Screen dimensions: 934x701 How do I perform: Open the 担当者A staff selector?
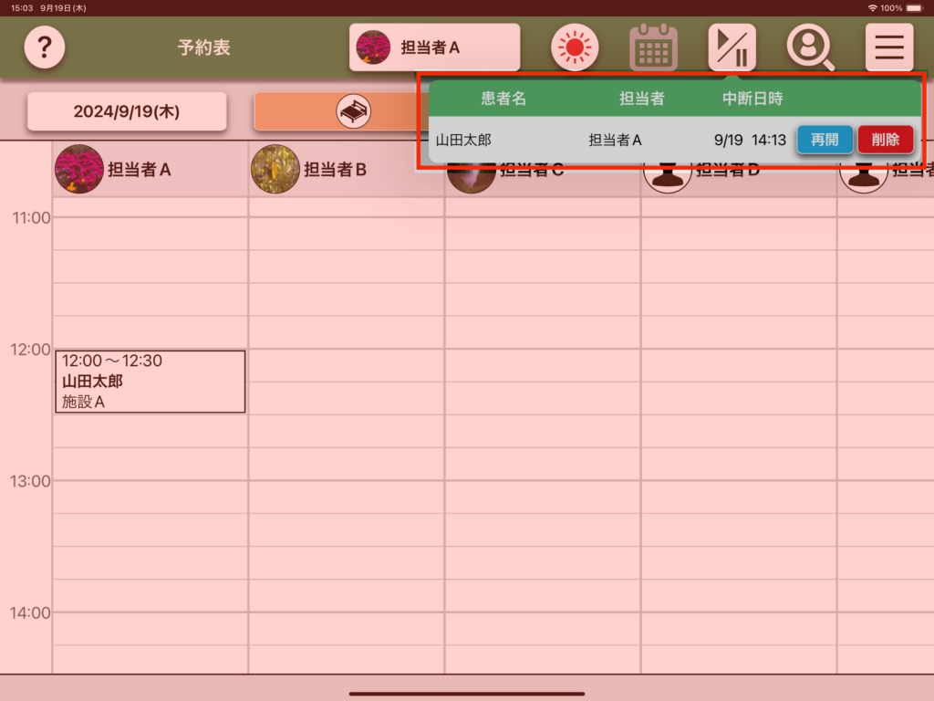coord(434,47)
